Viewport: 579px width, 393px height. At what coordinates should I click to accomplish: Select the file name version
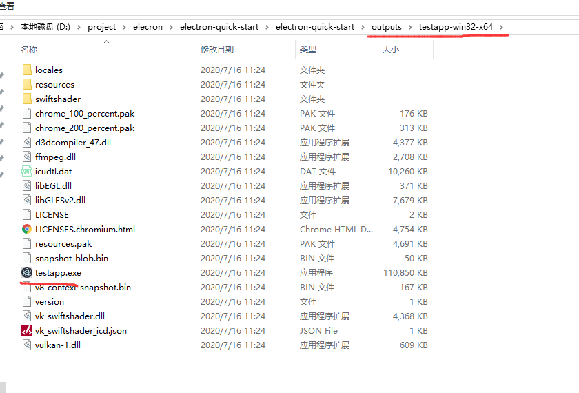[x=50, y=301]
